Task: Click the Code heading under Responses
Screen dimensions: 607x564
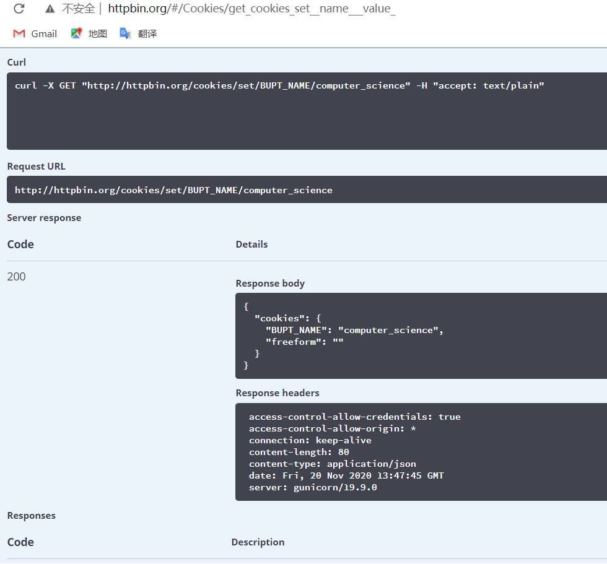Action: tap(20, 542)
